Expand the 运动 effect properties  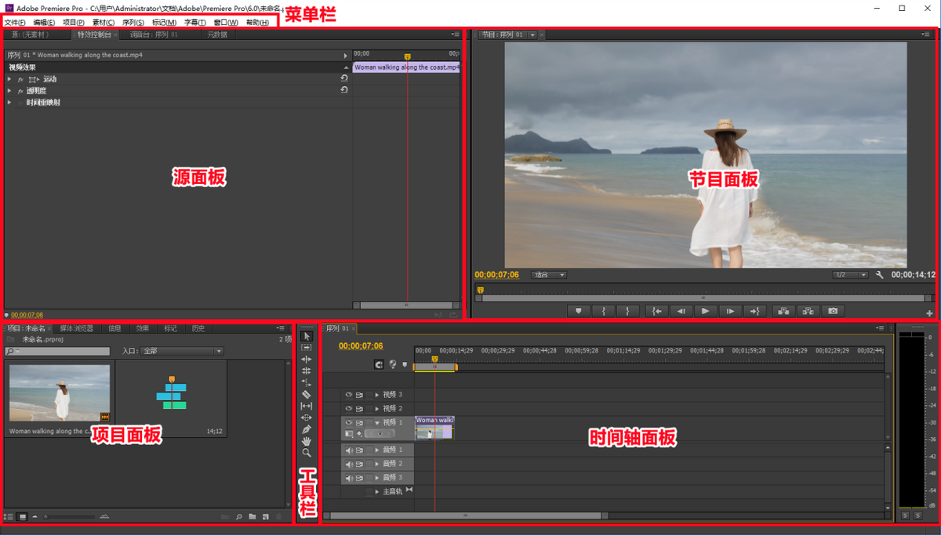(9, 79)
